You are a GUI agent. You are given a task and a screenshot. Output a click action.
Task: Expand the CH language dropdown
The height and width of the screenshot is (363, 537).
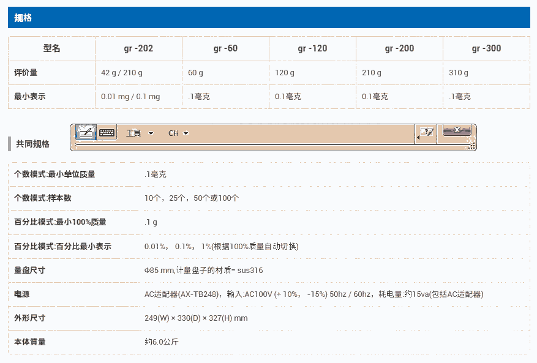tap(178, 133)
